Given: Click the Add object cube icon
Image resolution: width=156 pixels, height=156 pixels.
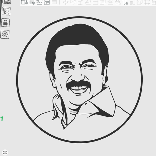Looking at the screenshot, I should tap(24, 2).
